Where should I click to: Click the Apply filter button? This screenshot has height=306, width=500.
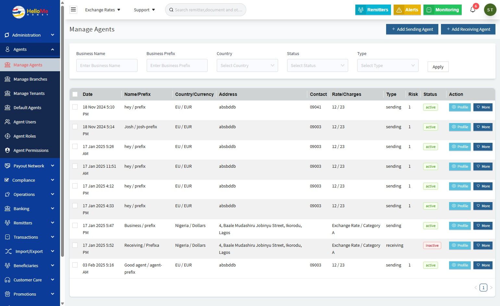(438, 67)
